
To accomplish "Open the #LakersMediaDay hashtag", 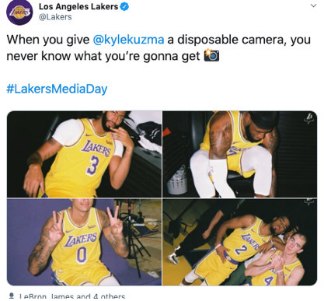I will coord(57,89).
